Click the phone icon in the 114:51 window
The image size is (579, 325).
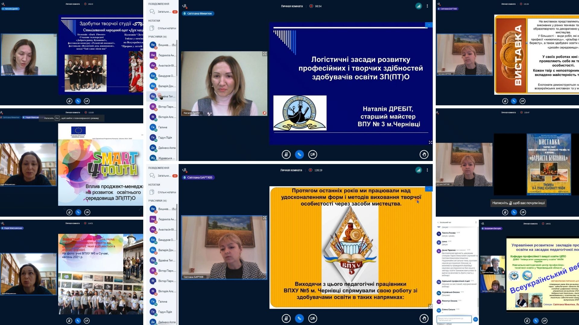click(78, 321)
